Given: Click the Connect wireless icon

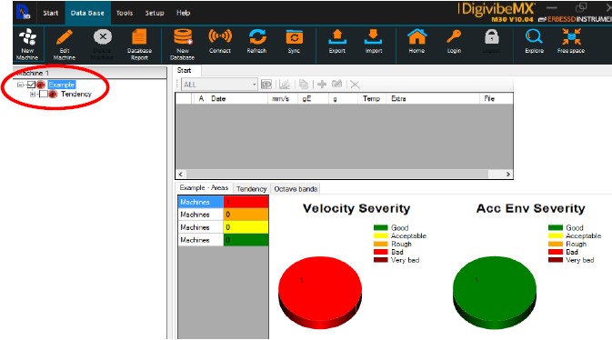Looking at the screenshot, I should pyautogui.click(x=220, y=41).
